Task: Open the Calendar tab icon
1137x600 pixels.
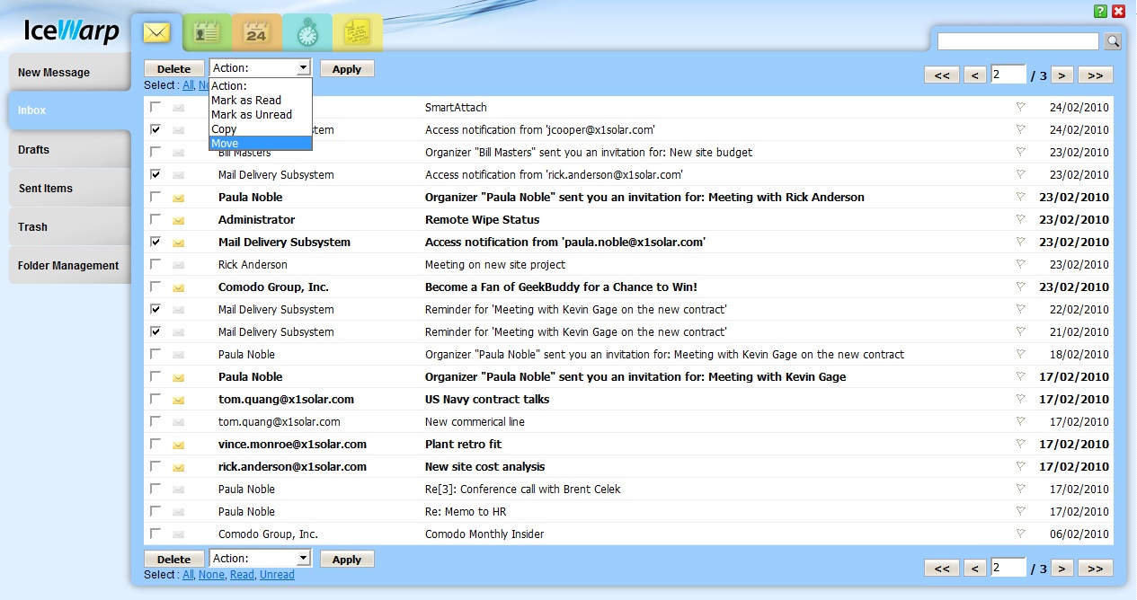Action: tap(257, 33)
